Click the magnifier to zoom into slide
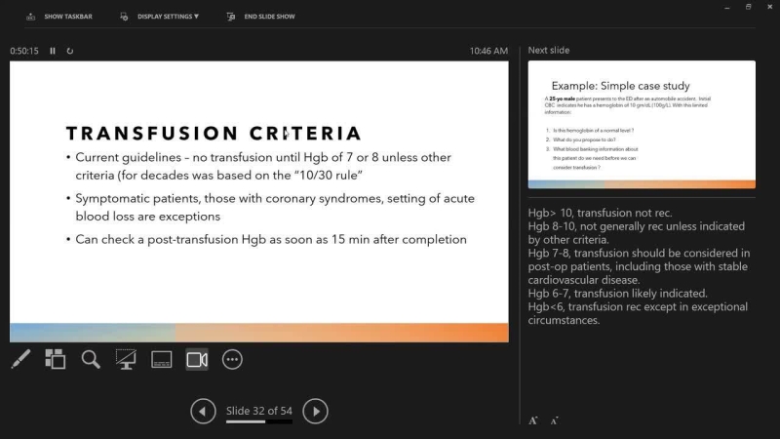780x439 pixels. click(91, 359)
